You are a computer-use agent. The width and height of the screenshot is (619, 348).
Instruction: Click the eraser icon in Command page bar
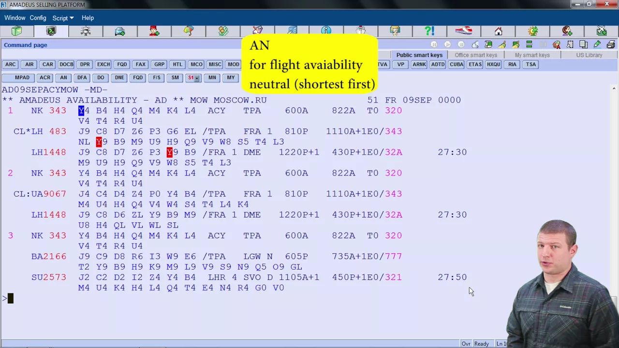click(475, 44)
